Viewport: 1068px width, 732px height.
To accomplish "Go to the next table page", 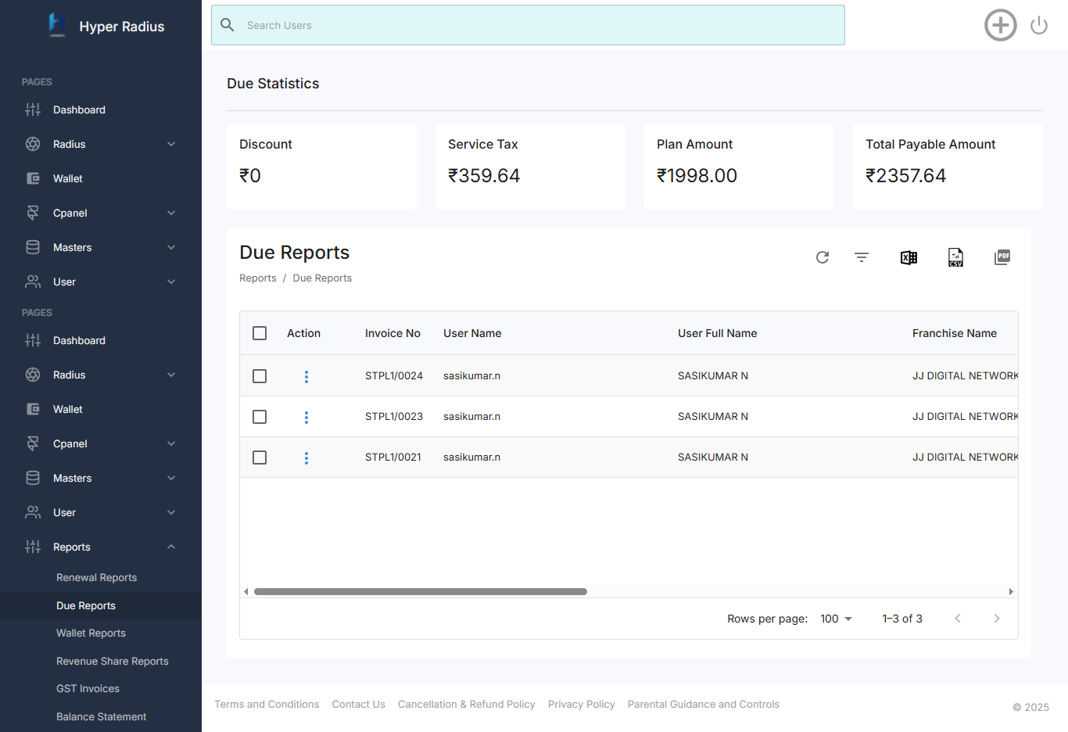I will 997,619.
